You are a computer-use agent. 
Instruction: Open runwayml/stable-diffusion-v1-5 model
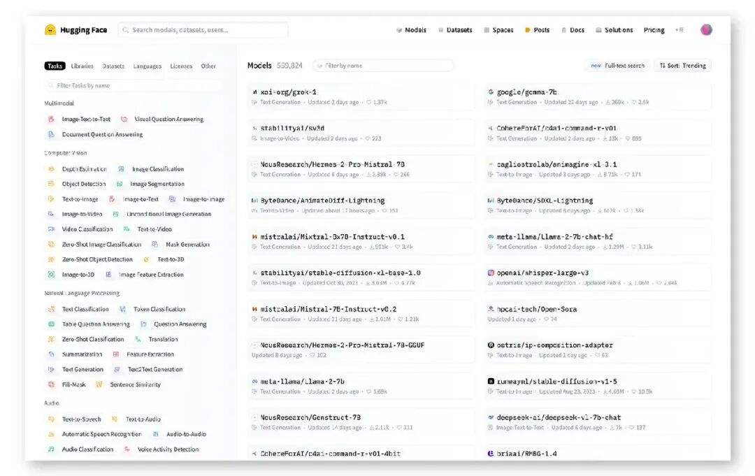click(598, 386)
